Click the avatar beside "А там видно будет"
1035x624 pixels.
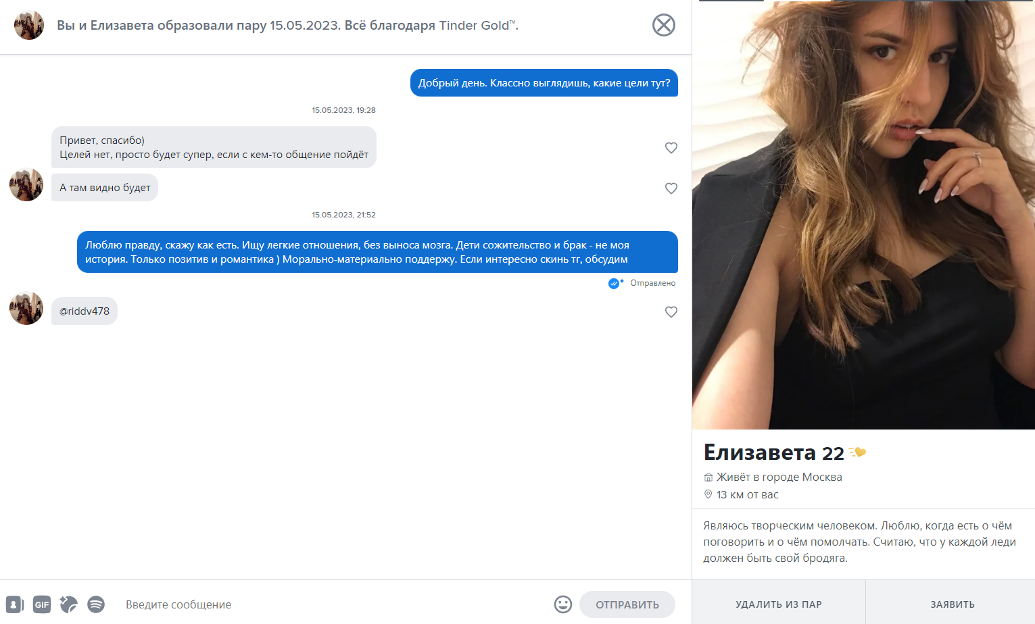(x=26, y=184)
